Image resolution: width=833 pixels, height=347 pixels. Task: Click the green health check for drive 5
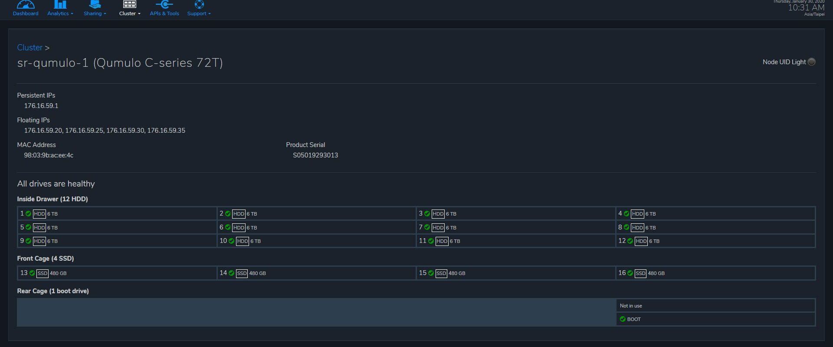pyautogui.click(x=28, y=227)
